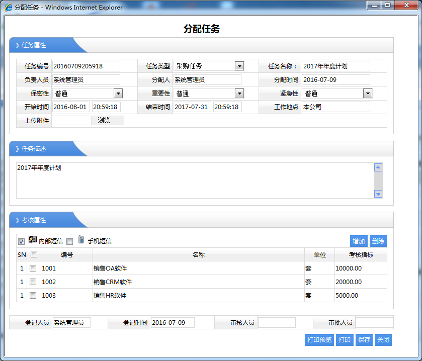This screenshot has width=422, height=361.
Task: Click the 任务描述 section header arrow
Action: point(17,149)
